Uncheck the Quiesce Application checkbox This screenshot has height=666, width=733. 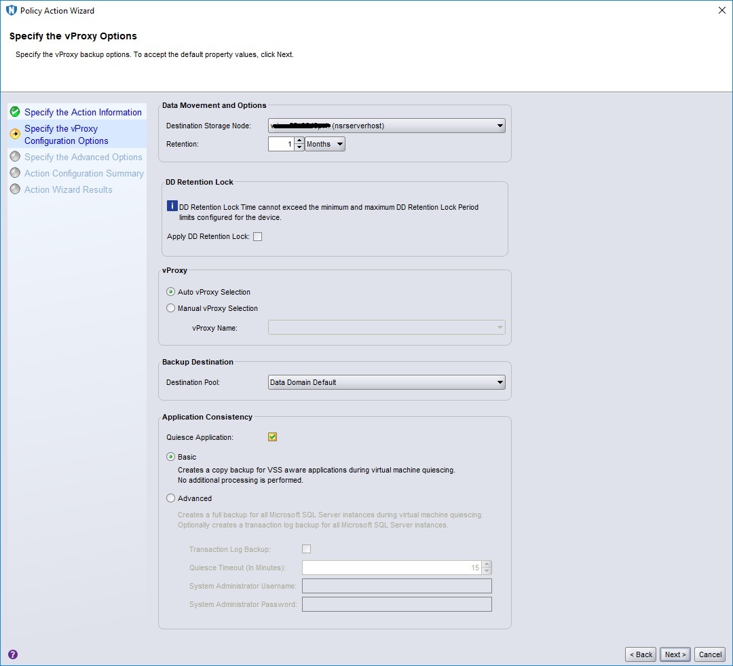tap(272, 437)
